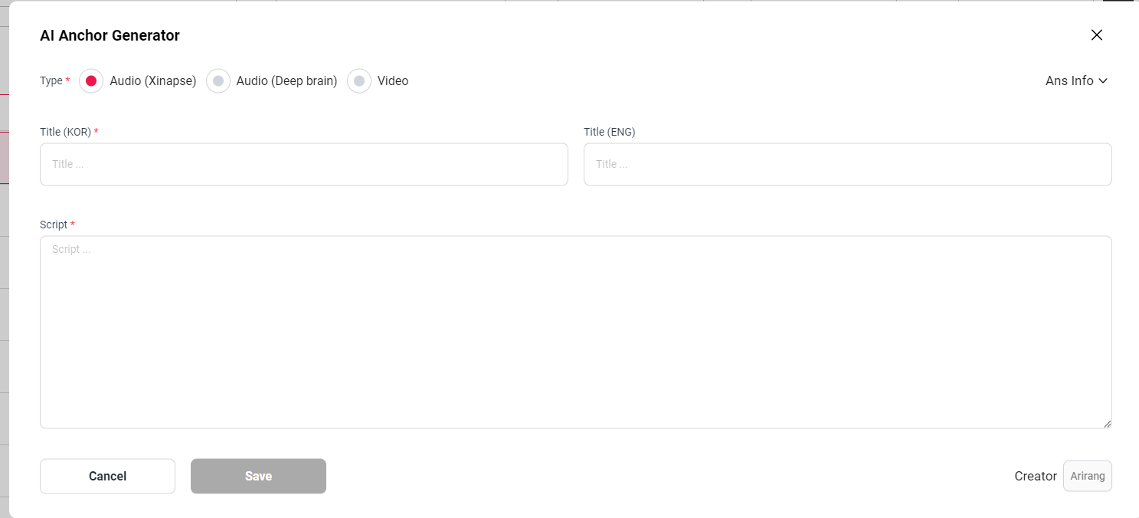Select the Audio (Xinapse) radio button

[91, 81]
